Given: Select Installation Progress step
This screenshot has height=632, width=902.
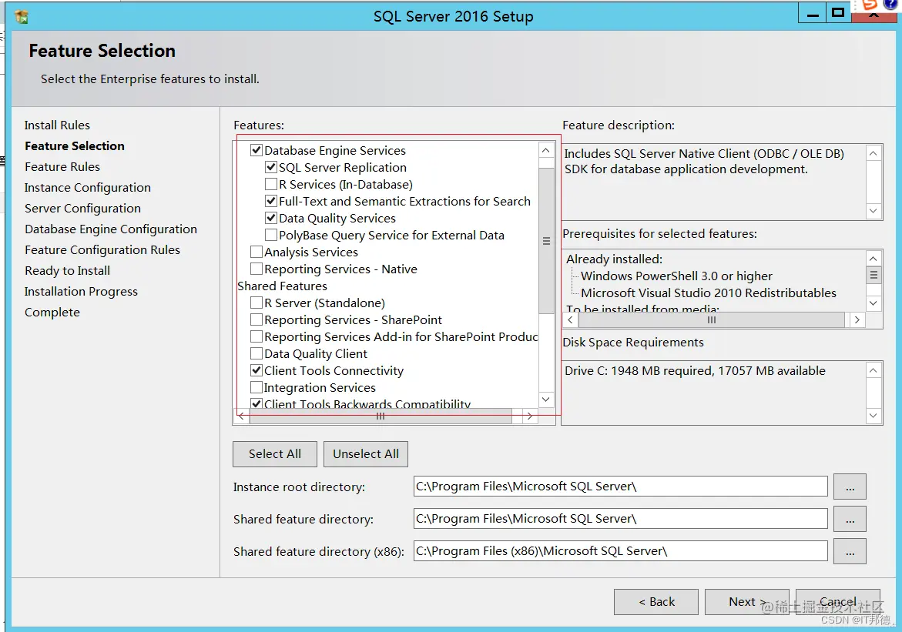Looking at the screenshot, I should point(81,292).
